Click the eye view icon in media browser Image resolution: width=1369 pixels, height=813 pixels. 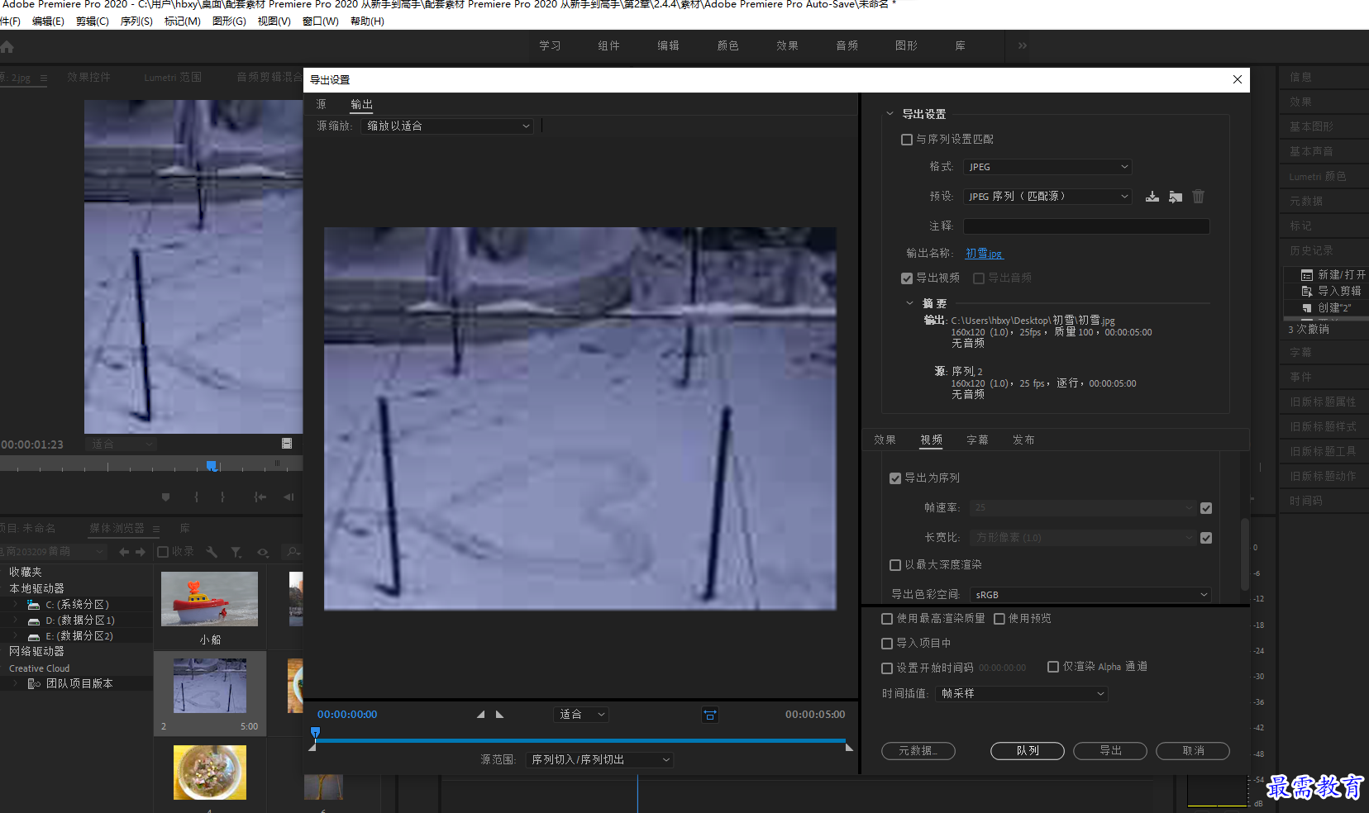tap(263, 552)
